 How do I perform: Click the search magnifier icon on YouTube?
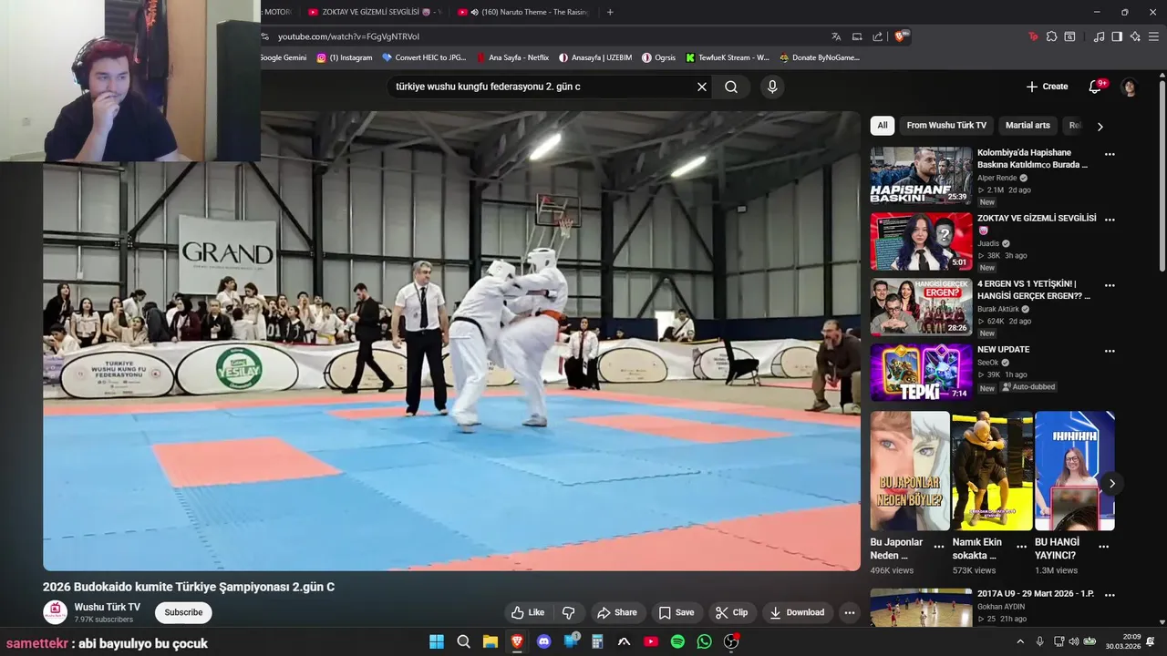tap(731, 87)
